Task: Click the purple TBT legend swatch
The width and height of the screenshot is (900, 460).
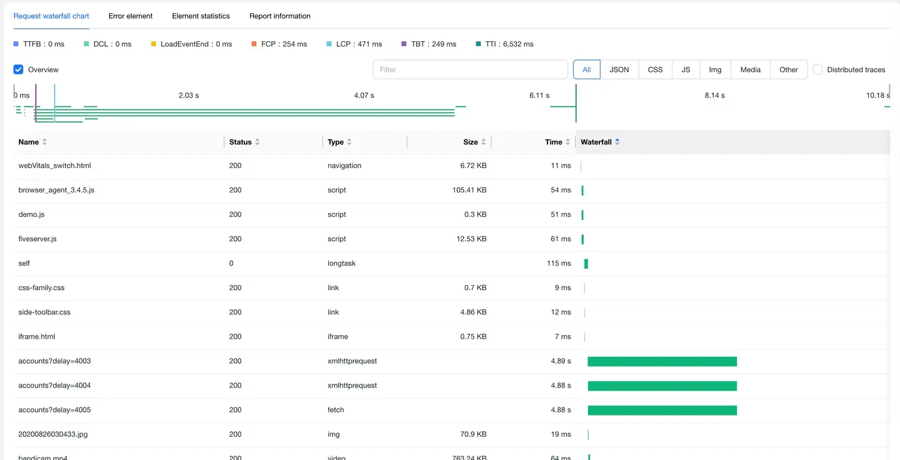Action: 404,44
